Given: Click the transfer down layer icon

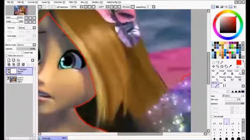Looking at the screenshot, I should pyautogui.click(x=9, y=64).
